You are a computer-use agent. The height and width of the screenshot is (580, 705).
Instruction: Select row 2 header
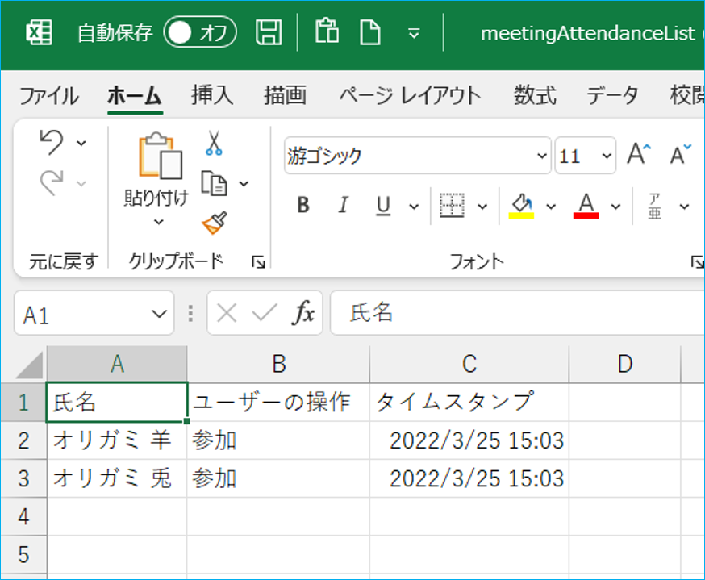point(23,440)
